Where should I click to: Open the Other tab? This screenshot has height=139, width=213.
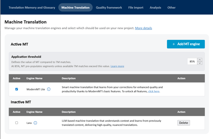[x=171, y=8]
